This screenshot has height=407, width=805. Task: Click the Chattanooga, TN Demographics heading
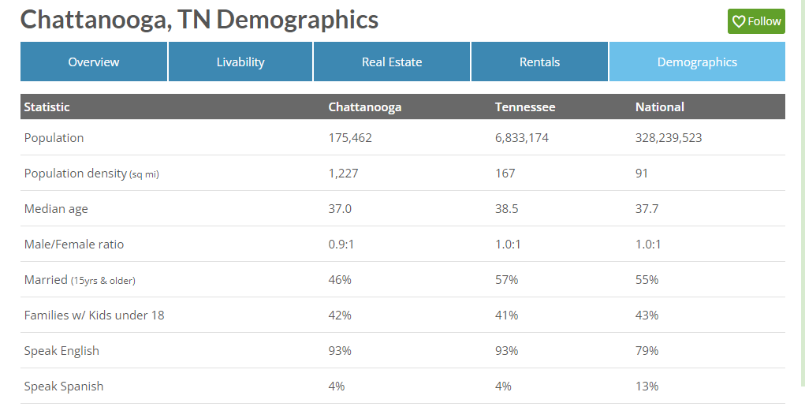click(x=199, y=20)
